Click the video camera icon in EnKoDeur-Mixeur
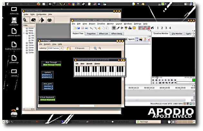Image resolution: width=203 pixels, height=131 pixels. click(34, 20)
